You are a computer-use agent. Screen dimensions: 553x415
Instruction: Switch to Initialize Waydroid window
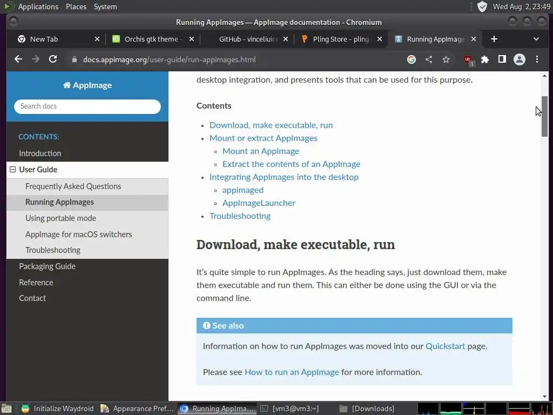[57, 409]
